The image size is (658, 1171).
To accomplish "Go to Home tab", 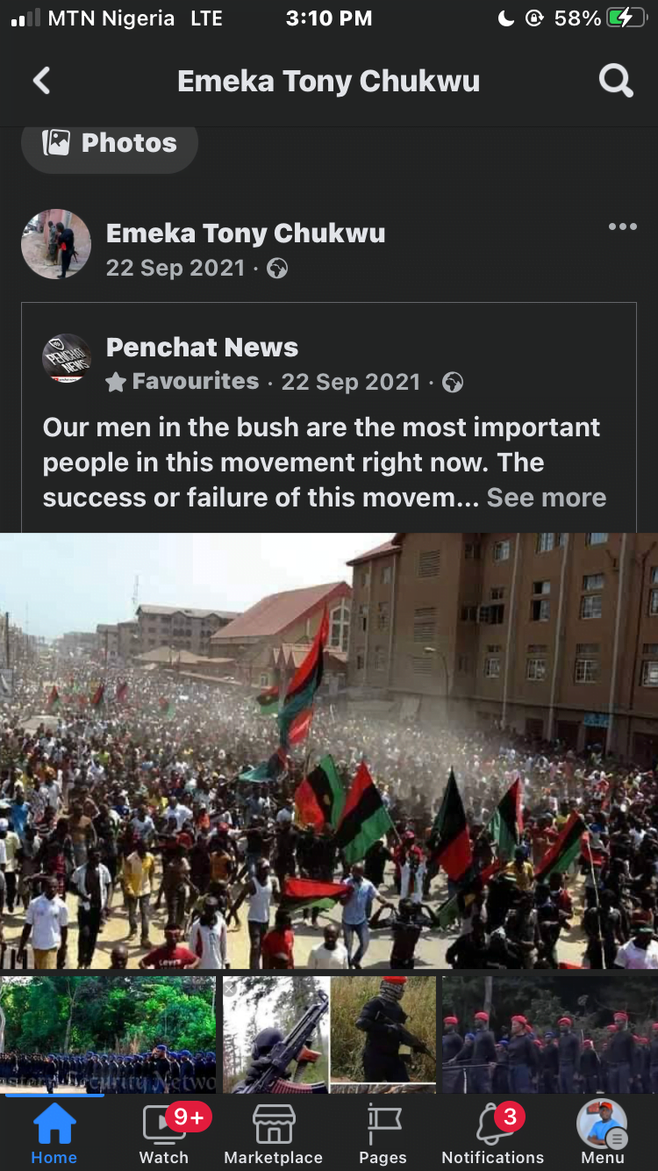I will pos(54,1134).
